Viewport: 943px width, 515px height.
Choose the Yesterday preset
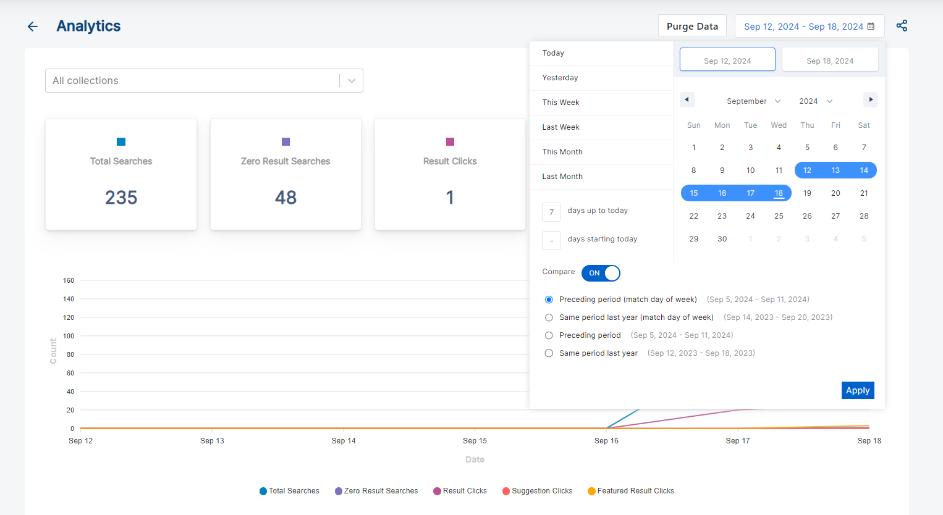tap(601, 78)
